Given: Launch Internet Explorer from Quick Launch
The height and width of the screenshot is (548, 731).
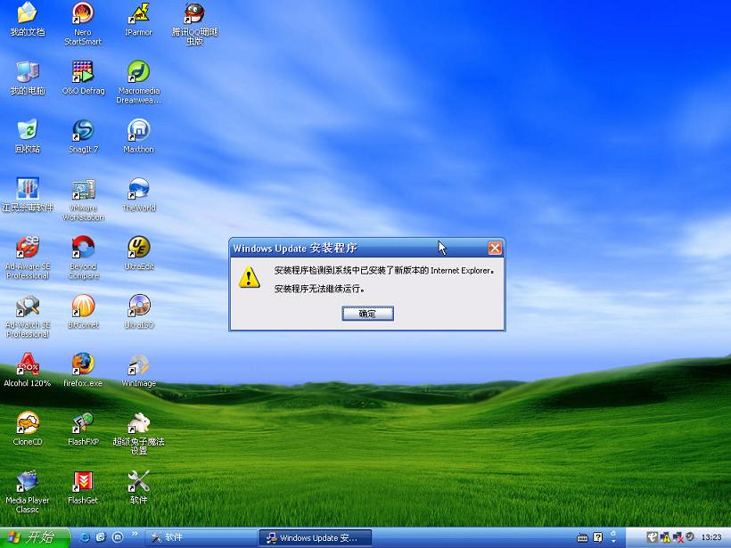Looking at the screenshot, I should tap(86, 537).
